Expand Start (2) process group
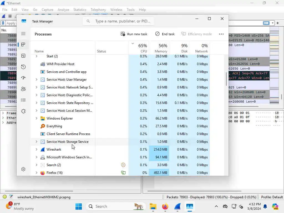 point(36,56)
